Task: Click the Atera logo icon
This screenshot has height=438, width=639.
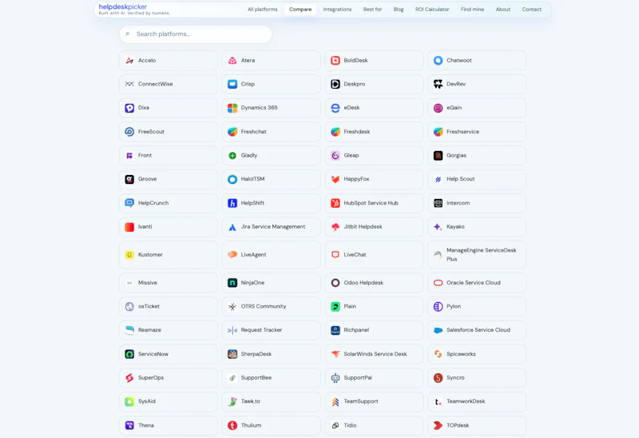Action: click(232, 61)
